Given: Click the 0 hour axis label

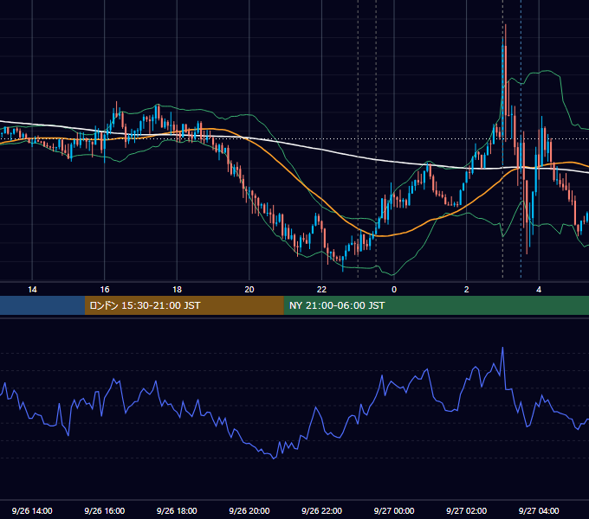Looking at the screenshot, I should pyautogui.click(x=394, y=290).
